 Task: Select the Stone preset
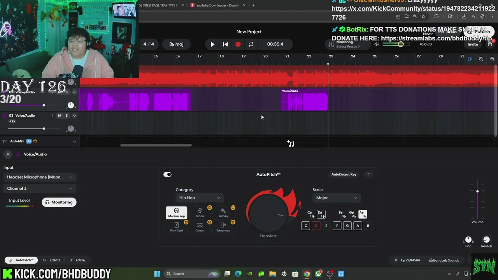[x=200, y=213]
